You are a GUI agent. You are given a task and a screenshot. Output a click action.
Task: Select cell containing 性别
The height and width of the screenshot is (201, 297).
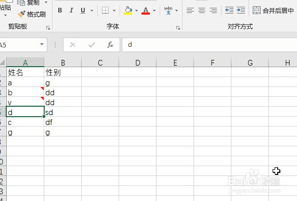(63, 72)
